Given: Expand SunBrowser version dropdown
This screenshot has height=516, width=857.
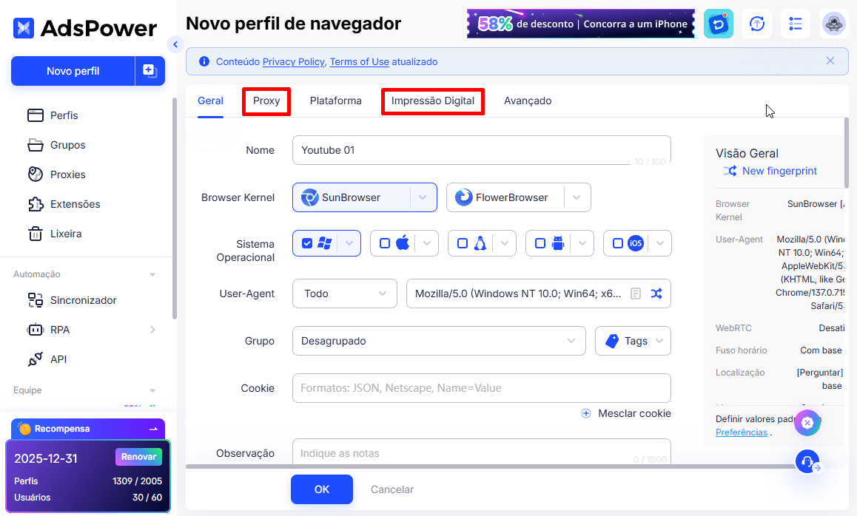Looking at the screenshot, I should click(x=423, y=197).
